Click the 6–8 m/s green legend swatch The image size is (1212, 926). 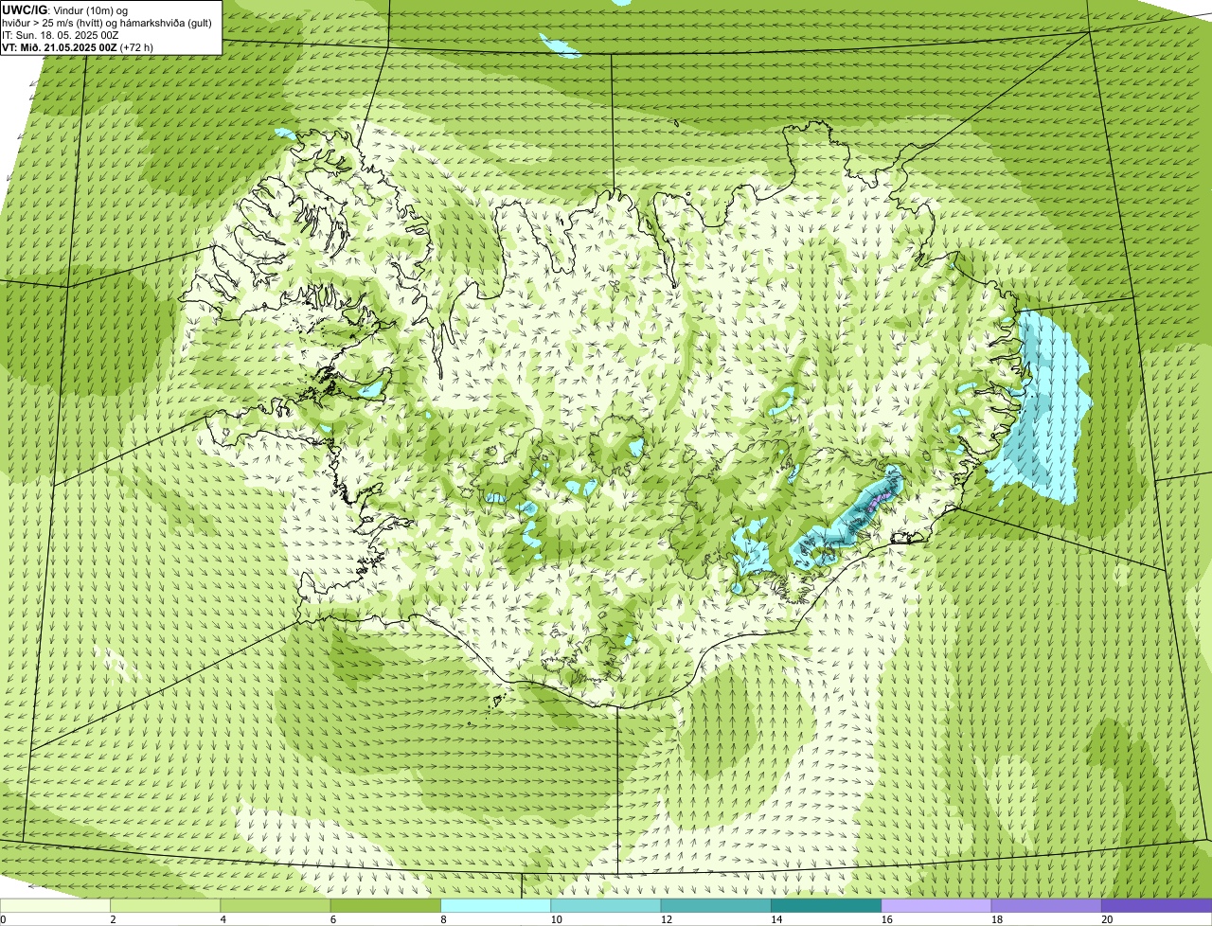pos(385,905)
